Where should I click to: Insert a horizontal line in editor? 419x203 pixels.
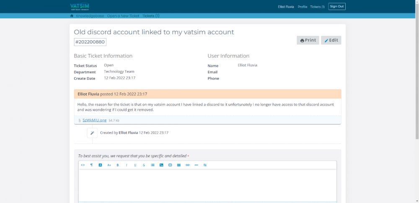[x=196, y=165]
